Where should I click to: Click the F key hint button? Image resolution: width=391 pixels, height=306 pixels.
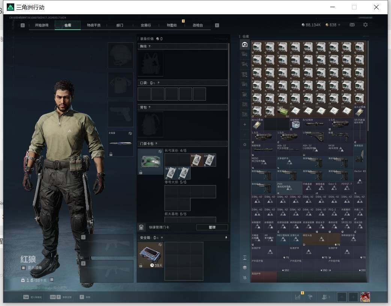(81, 297)
